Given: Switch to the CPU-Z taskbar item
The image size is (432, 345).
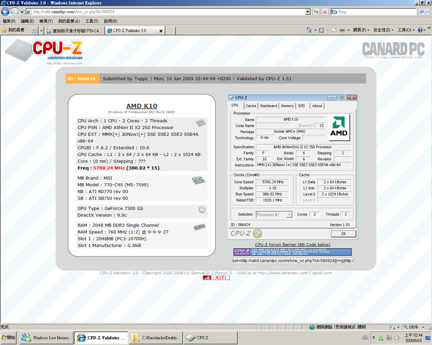Looking at the screenshot, I should click(x=210, y=338).
